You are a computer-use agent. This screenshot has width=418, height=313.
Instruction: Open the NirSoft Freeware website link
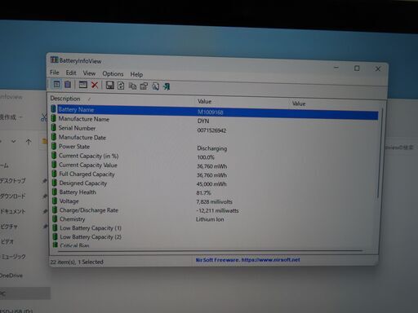[248, 260]
